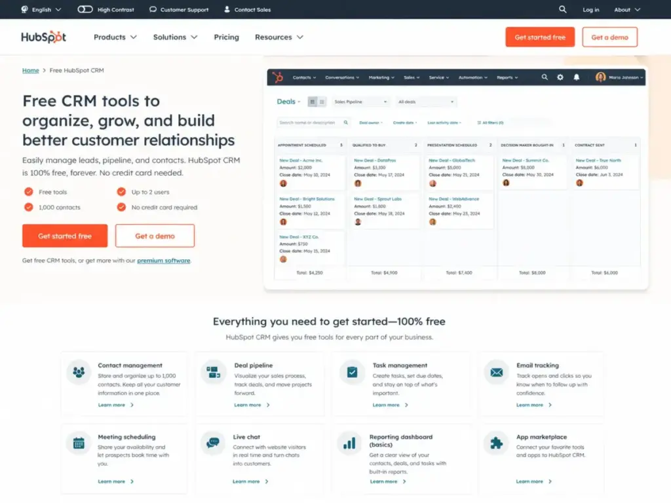Open the Last activity date filter dropdown
671x503 pixels.
pos(444,122)
